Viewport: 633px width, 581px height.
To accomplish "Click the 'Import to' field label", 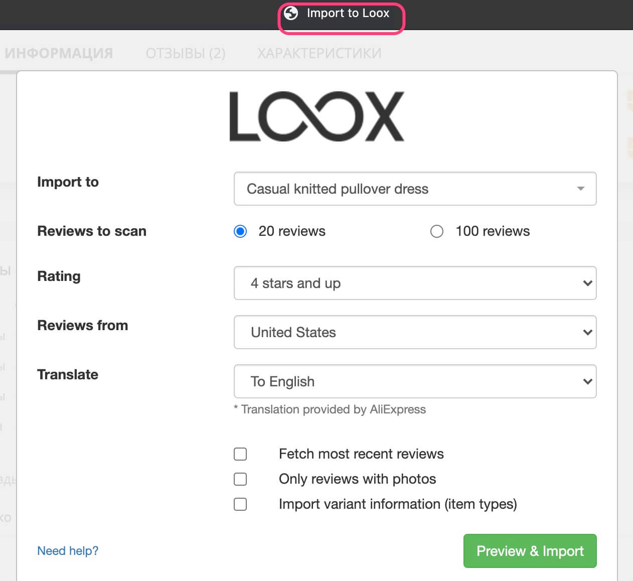I will tap(68, 182).
